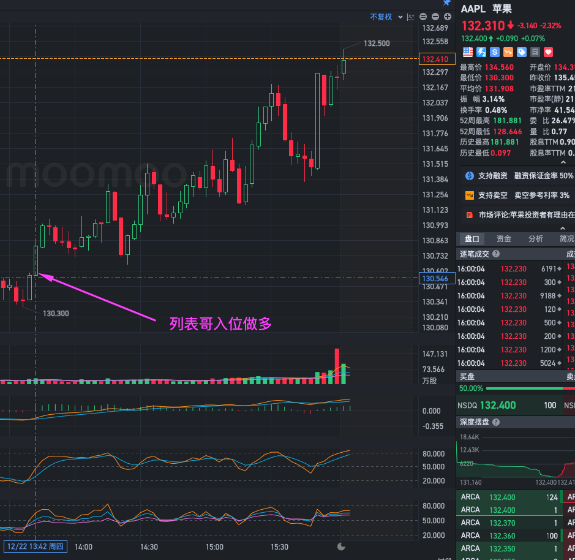This screenshot has width=575, height=560.
Task: Open the 支持融资 margin financing row
Action: (x=518, y=176)
